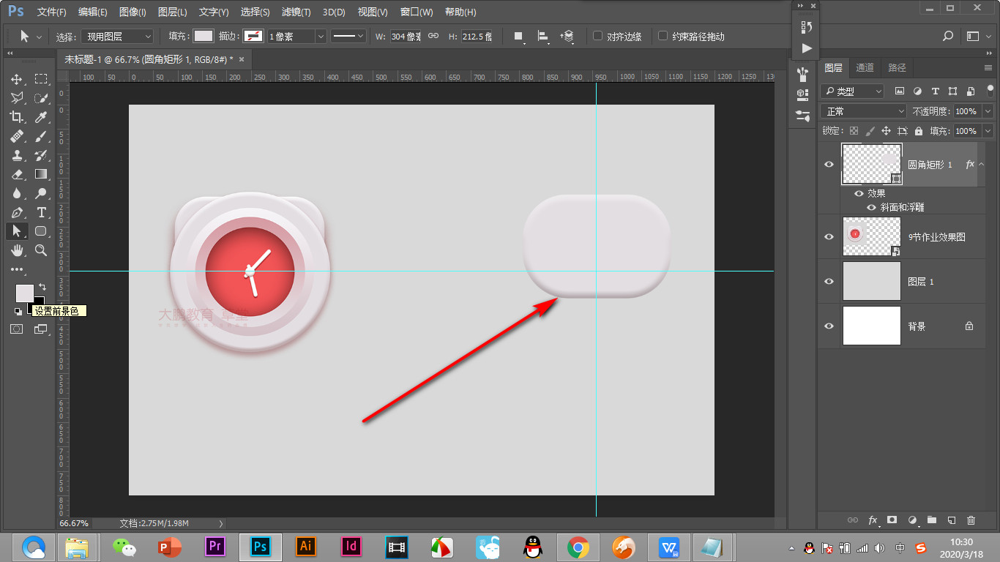Image resolution: width=1000 pixels, height=562 pixels.
Task: Open the 现用图层 selection dropdown
Action: click(x=117, y=37)
